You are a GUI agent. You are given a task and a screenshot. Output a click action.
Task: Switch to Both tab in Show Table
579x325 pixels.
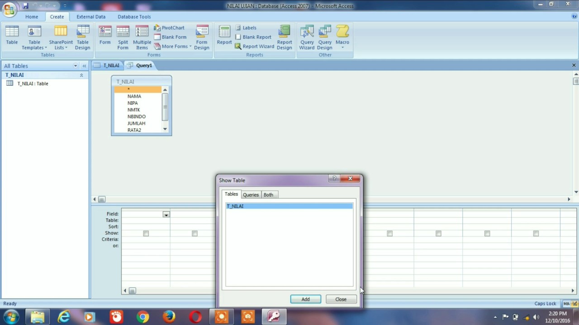coord(268,195)
